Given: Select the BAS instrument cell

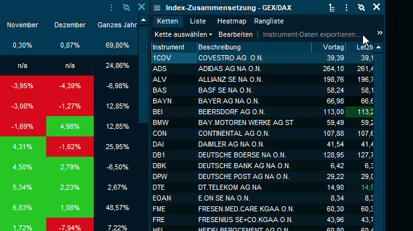Looking at the screenshot, I should click(174, 91).
